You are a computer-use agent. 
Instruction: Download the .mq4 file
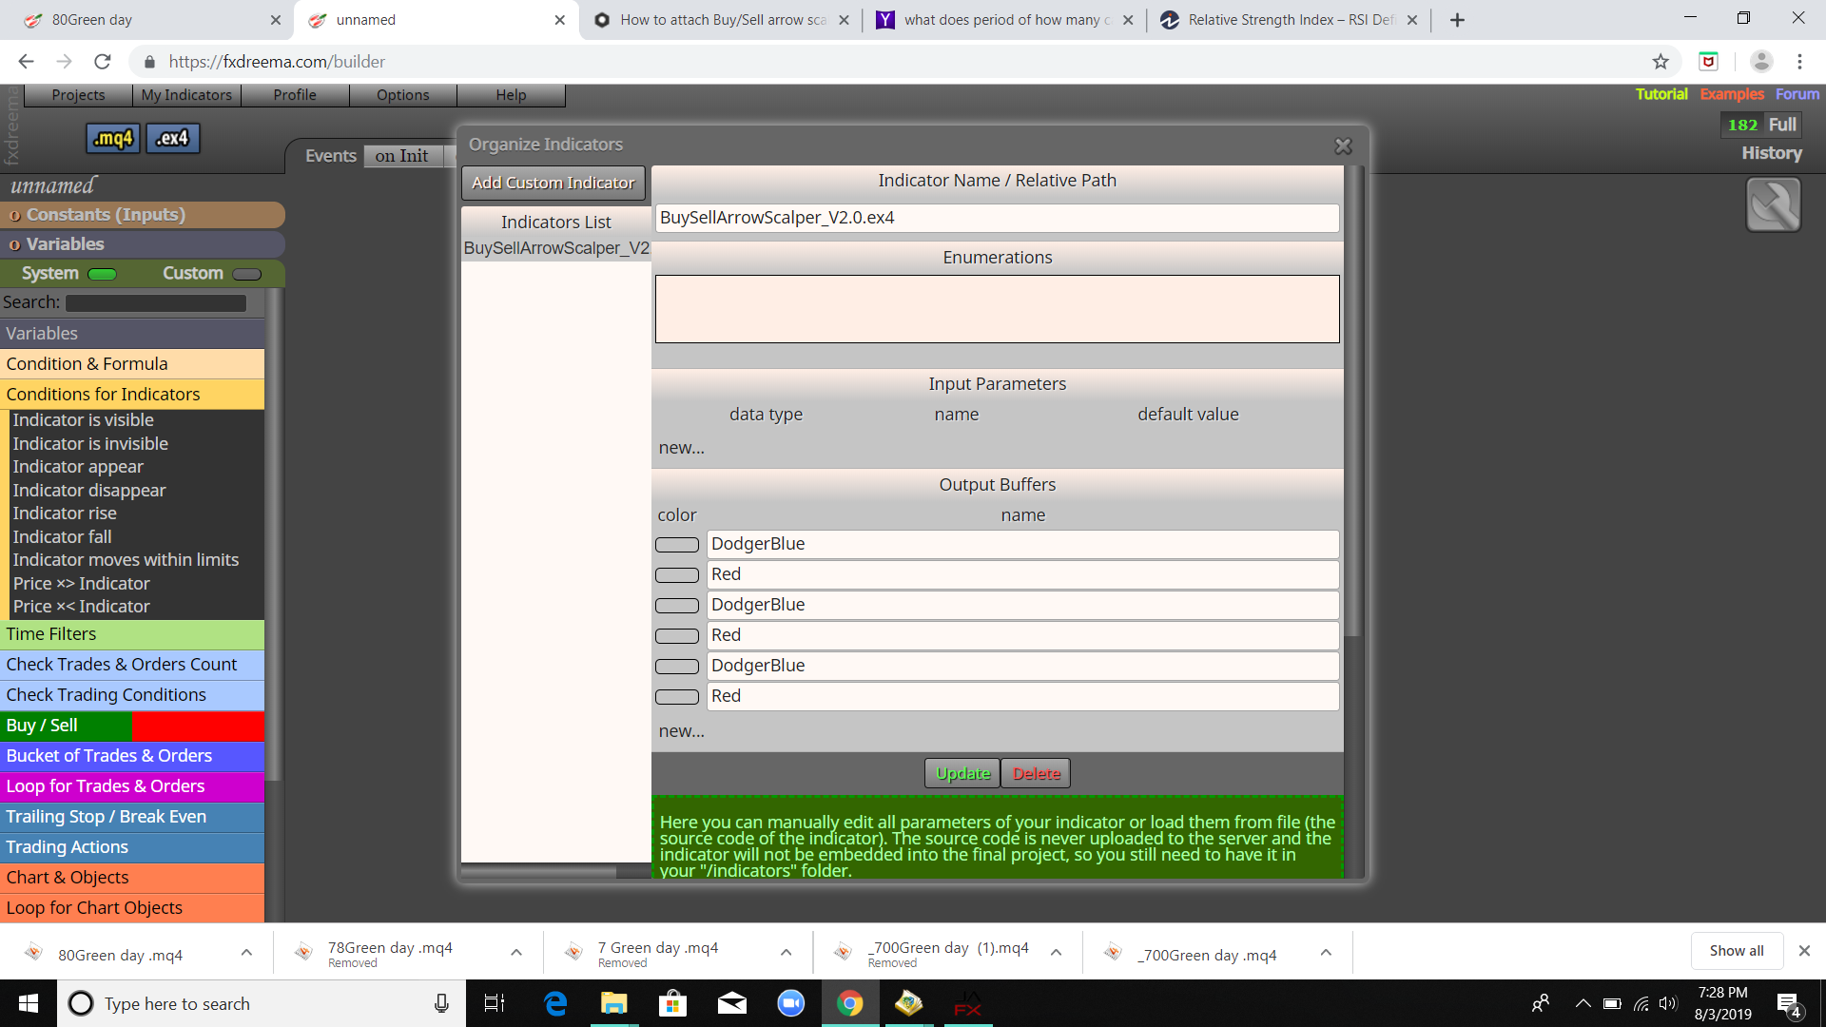coord(113,139)
